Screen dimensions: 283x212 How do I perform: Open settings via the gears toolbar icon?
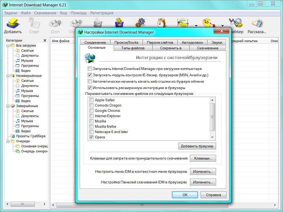(x=140, y=23)
